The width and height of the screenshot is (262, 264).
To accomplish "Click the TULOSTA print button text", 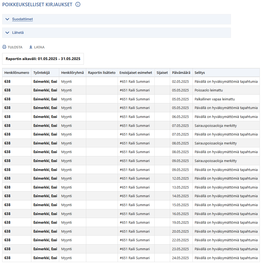I will (15, 47).
